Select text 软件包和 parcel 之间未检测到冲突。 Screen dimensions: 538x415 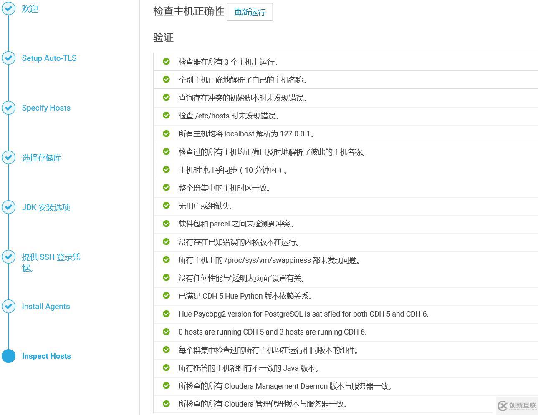click(x=236, y=224)
